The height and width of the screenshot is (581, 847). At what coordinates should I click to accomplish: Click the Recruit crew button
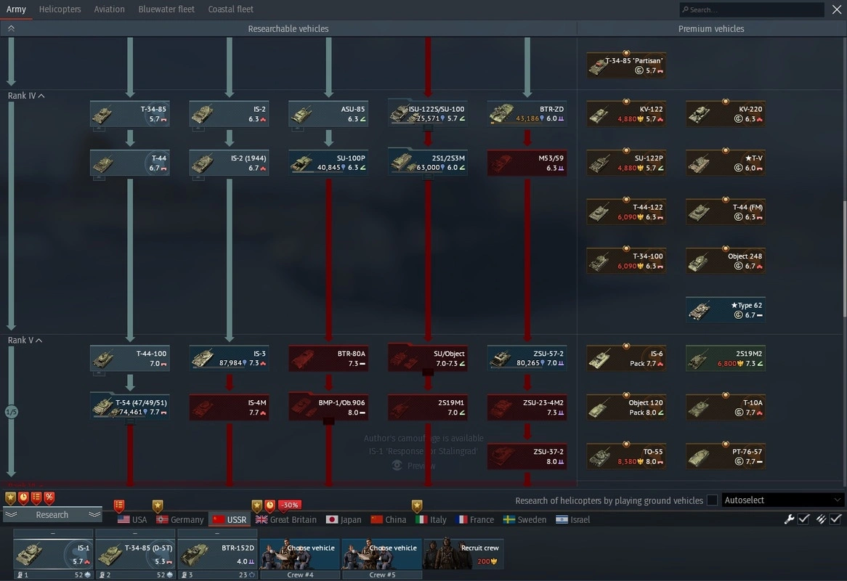[x=462, y=554]
